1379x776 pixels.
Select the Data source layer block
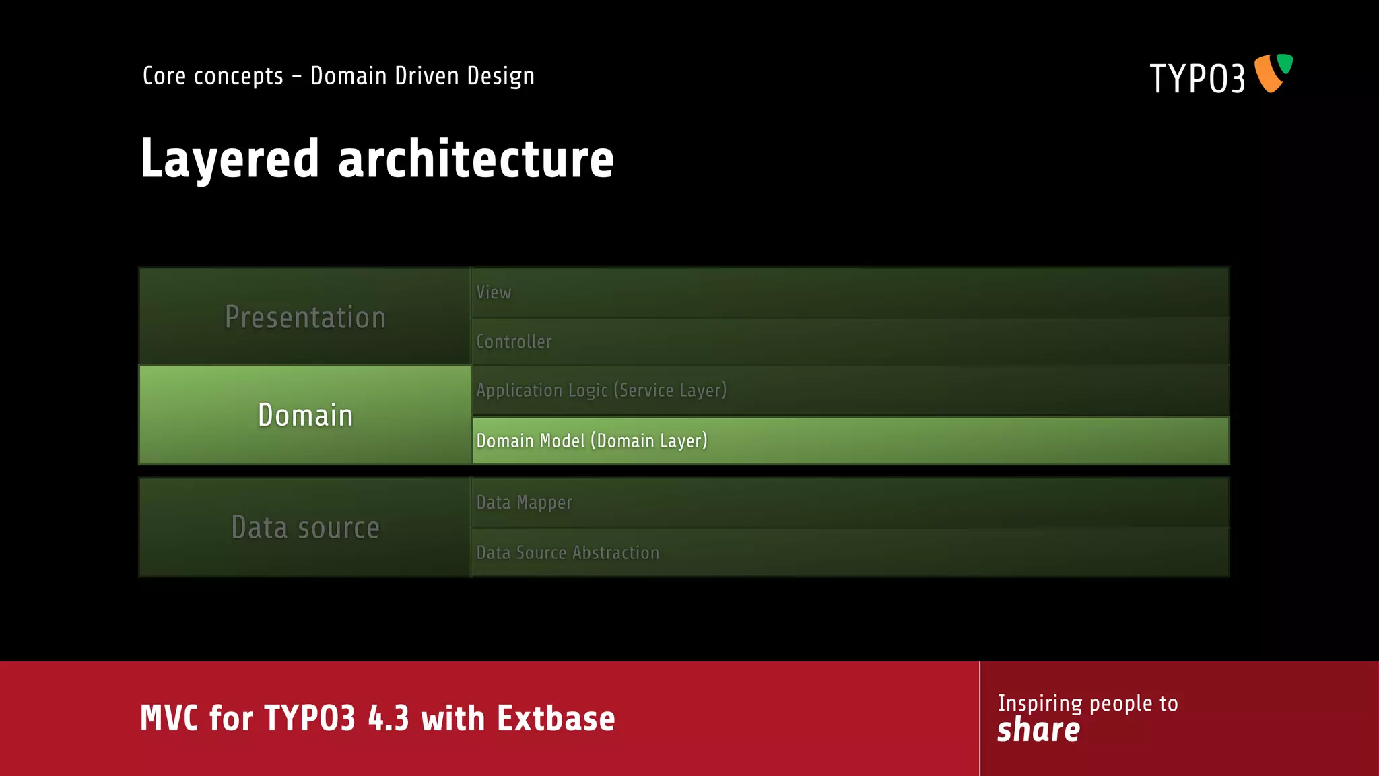tap(305, 527)
